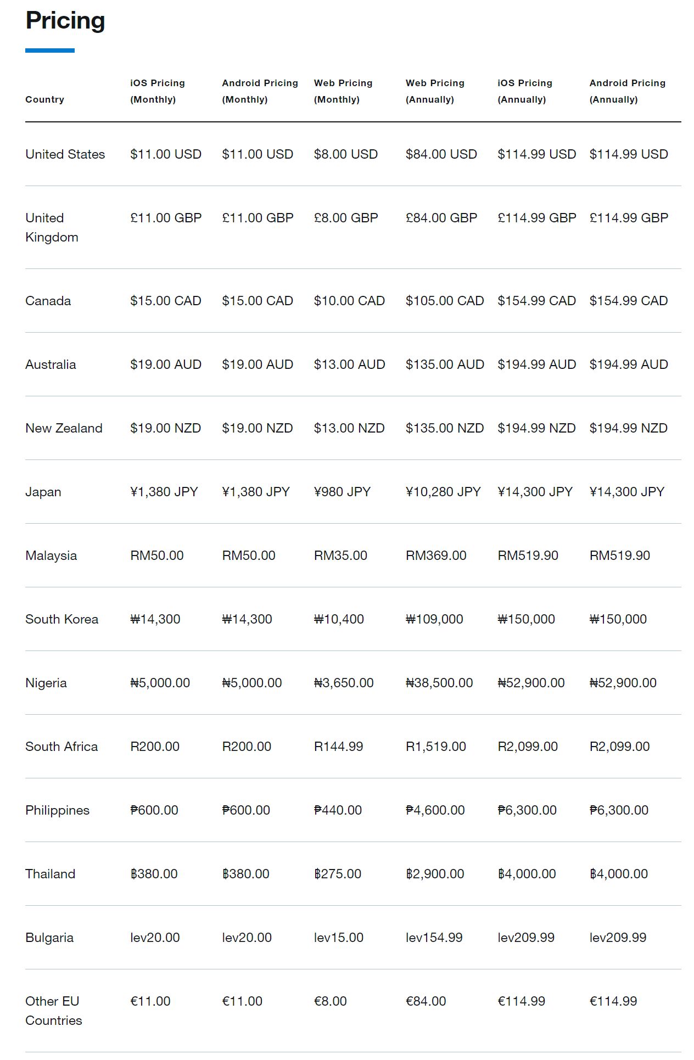The width and height of the screenshot is (694, 1060).
Task: Click the Pricing heading
Action: pyautogui.click(x=65, y=21)
